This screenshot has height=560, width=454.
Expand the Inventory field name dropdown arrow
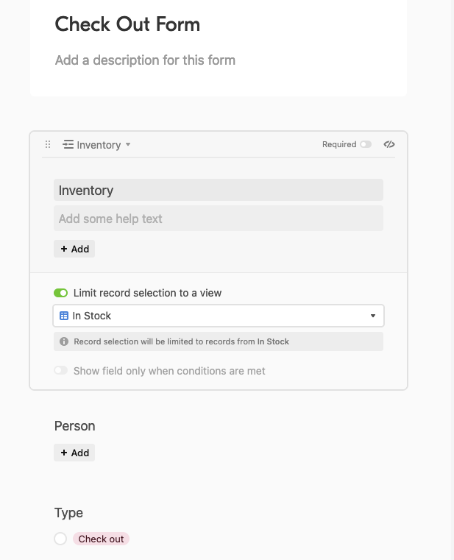pos(128,145)
